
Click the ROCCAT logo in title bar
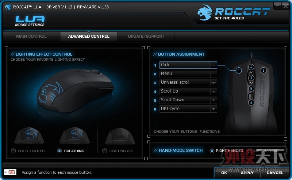click(8, 7)
